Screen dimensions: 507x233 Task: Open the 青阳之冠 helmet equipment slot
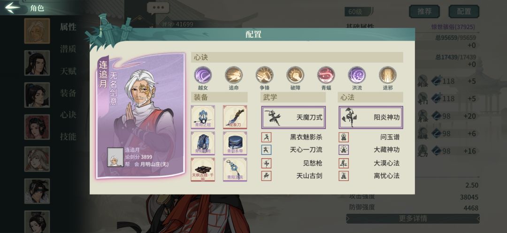point(203,117)
